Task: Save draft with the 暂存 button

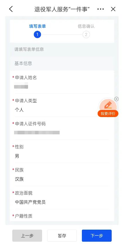Action: [x=62, y=235]
